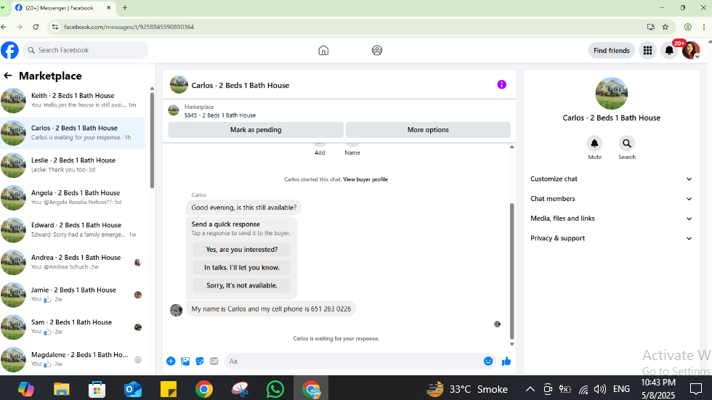Open notifications bell with 20+ badge

(669, 50)
